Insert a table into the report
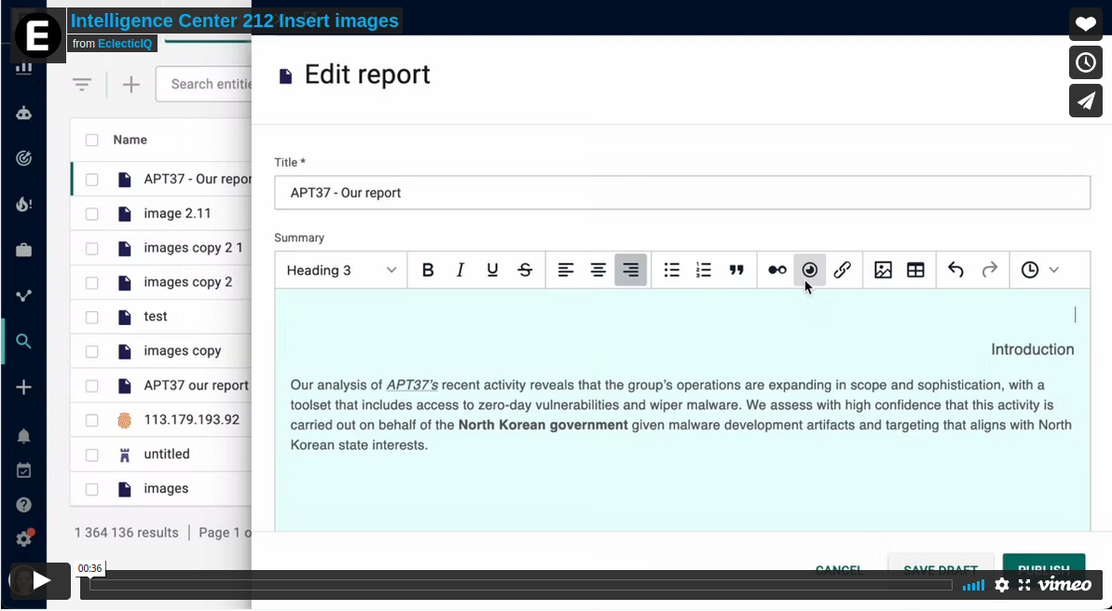 pyautogui.click(x=915, y=269)
